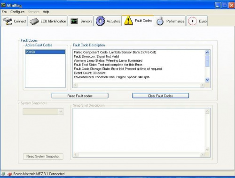Image resolution: width=235 pixels, height=178 pixels.
Task: Open the Help menu
Action: tap(46, 12)
